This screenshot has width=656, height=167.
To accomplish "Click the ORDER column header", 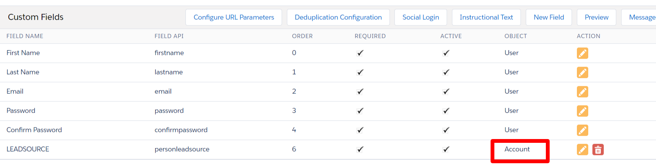I will 302,36.
